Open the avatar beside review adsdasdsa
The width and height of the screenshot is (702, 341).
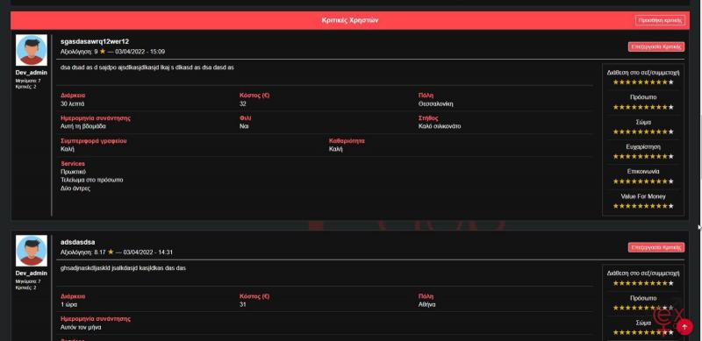click(32, 251)
